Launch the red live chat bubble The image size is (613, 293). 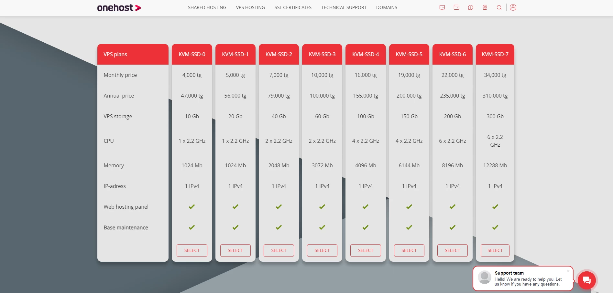[x=586, y=280]
